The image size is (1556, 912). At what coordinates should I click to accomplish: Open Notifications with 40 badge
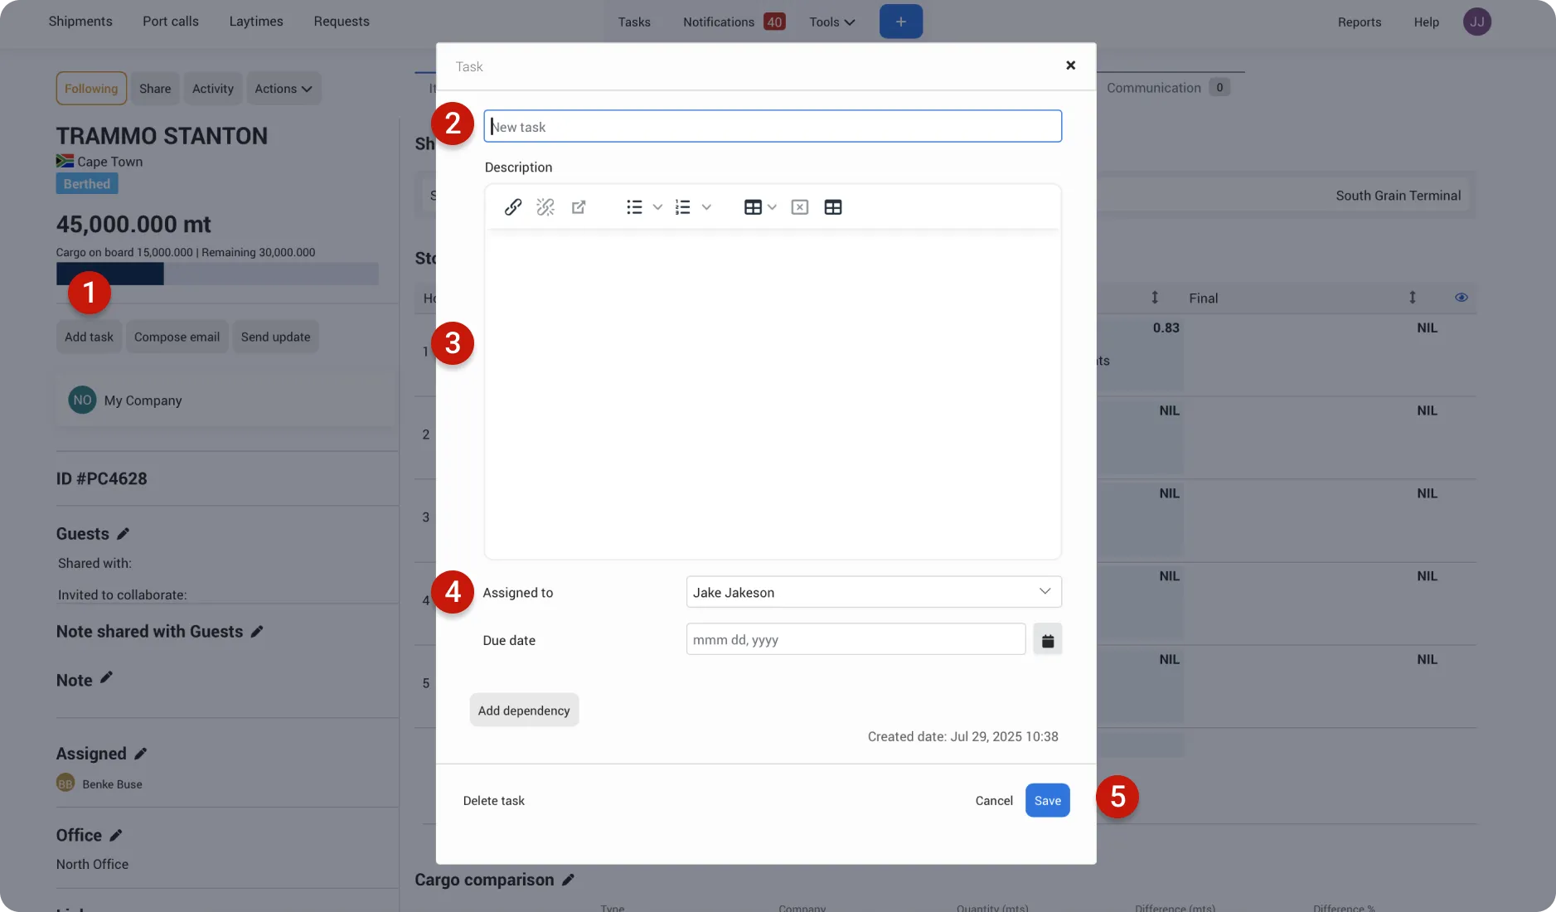click(734, 22)
